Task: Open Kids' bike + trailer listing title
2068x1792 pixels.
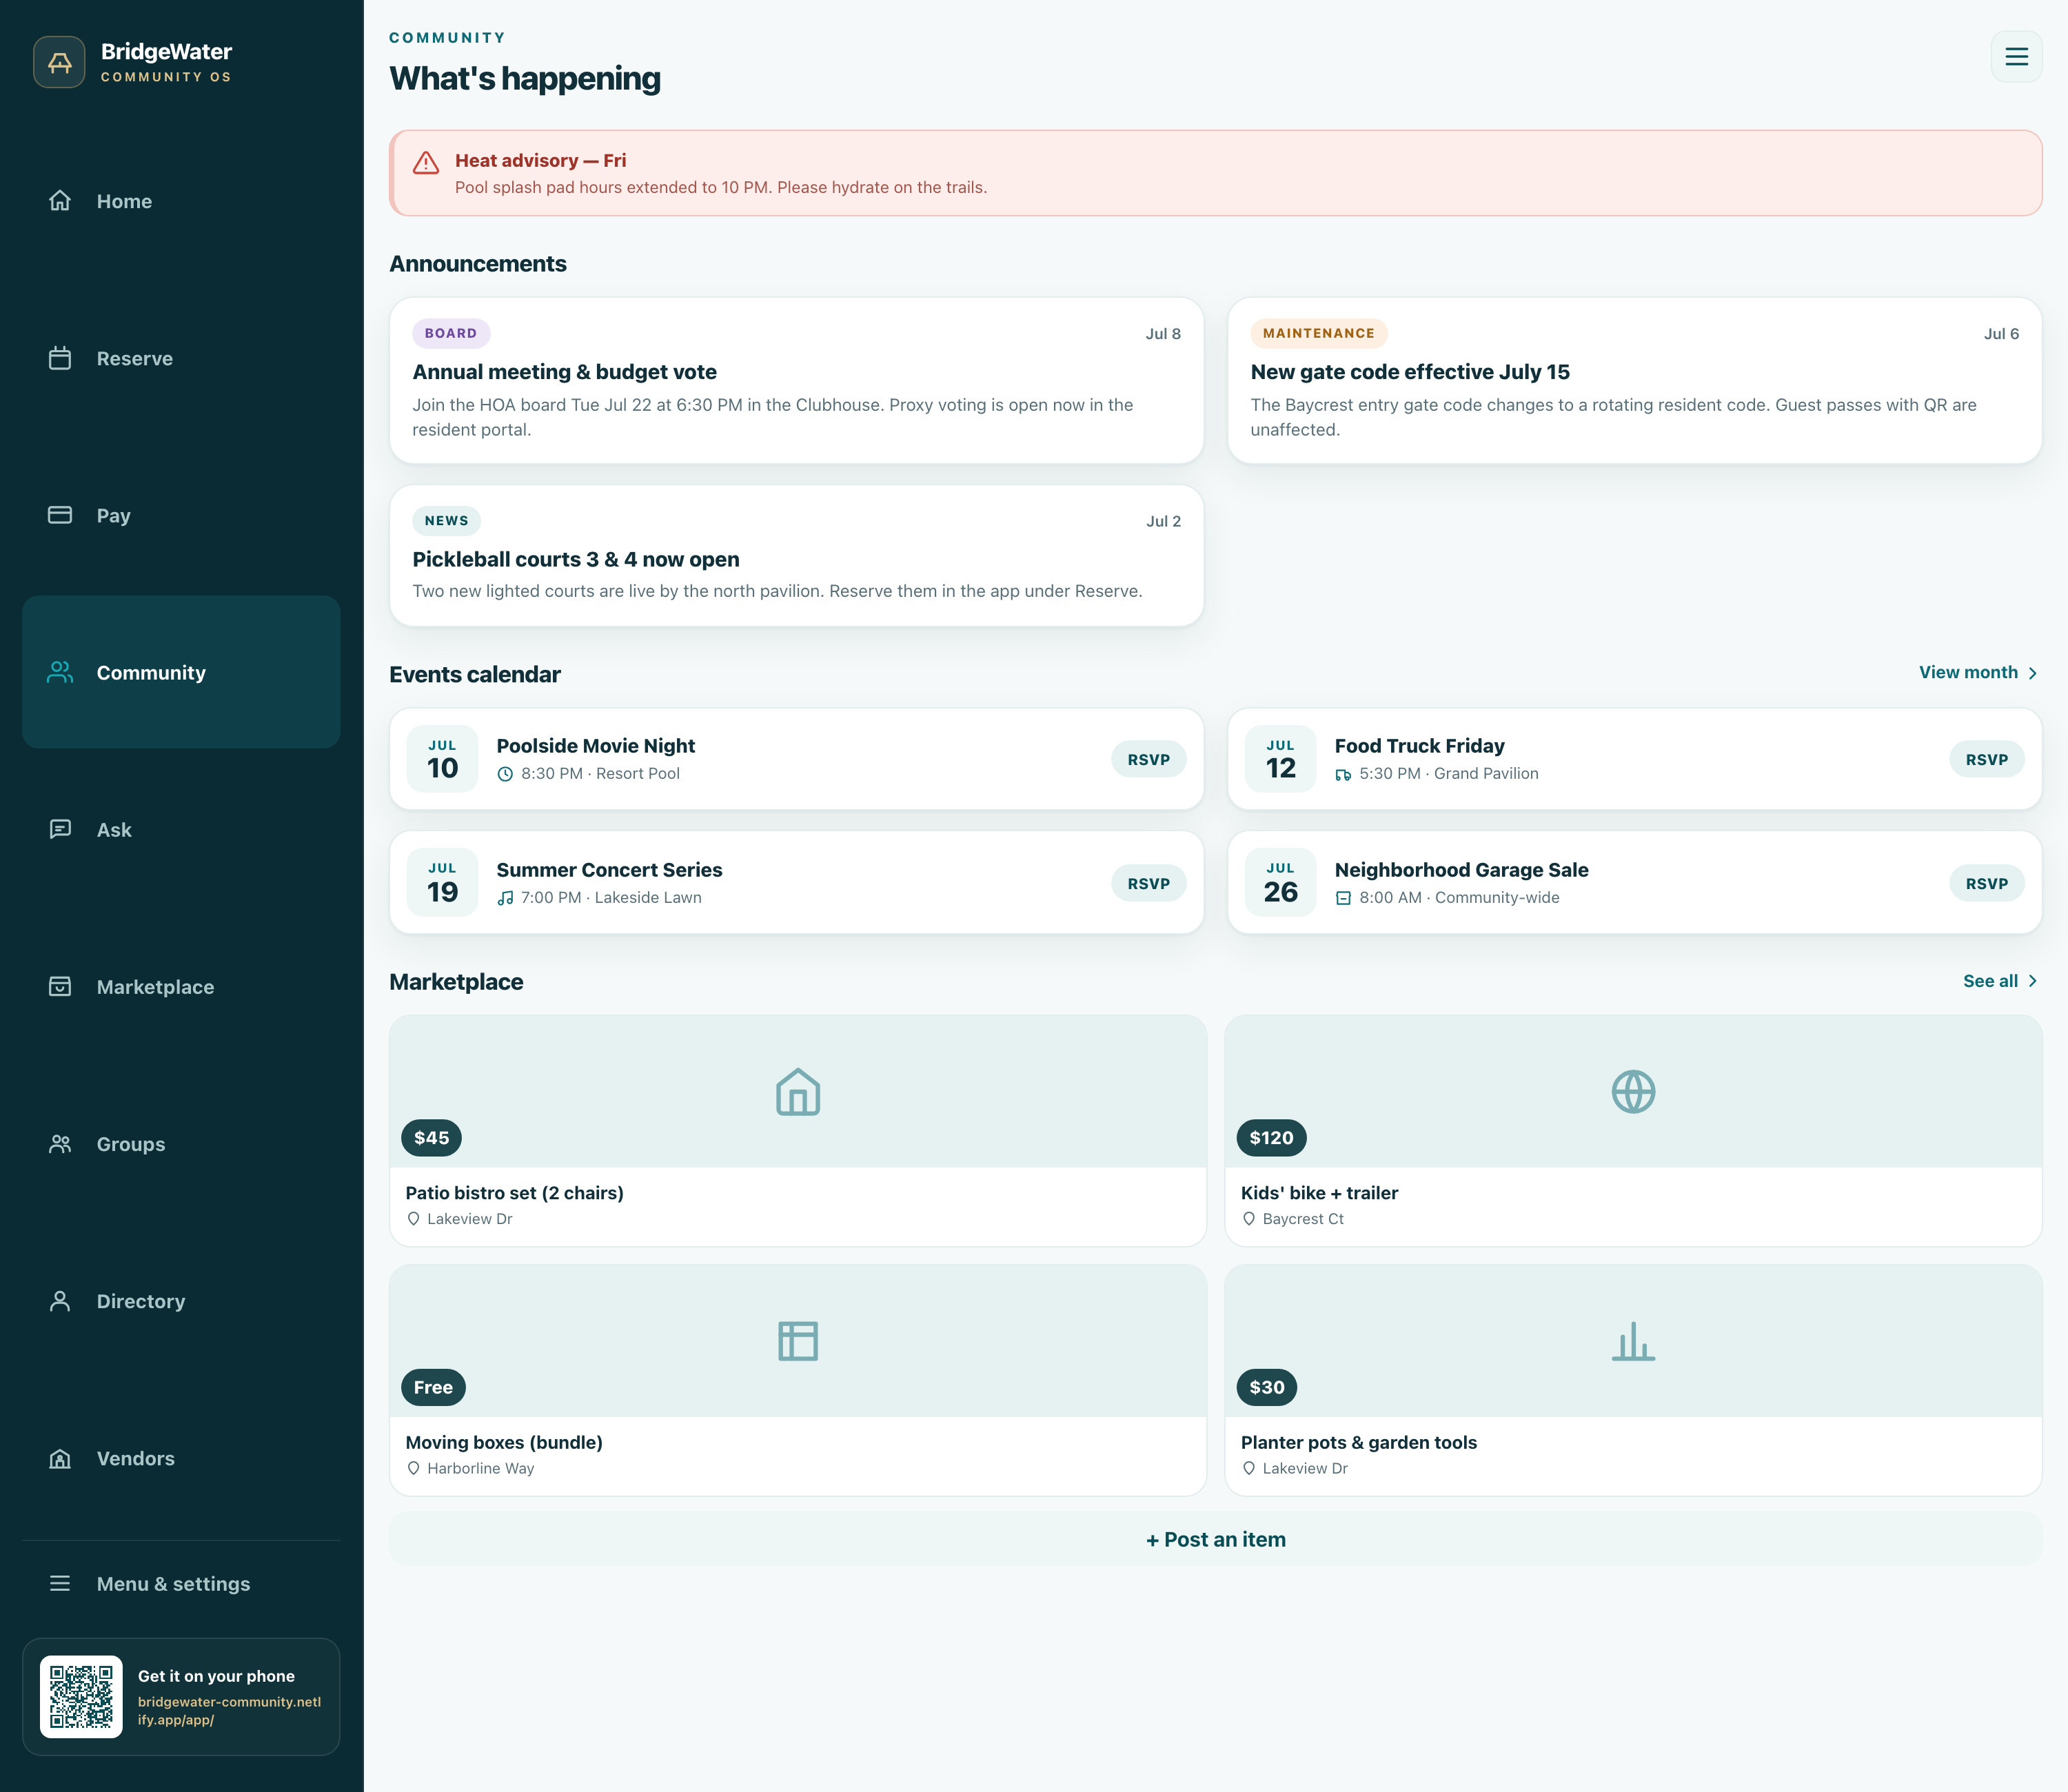Action: point(1319,1193)
